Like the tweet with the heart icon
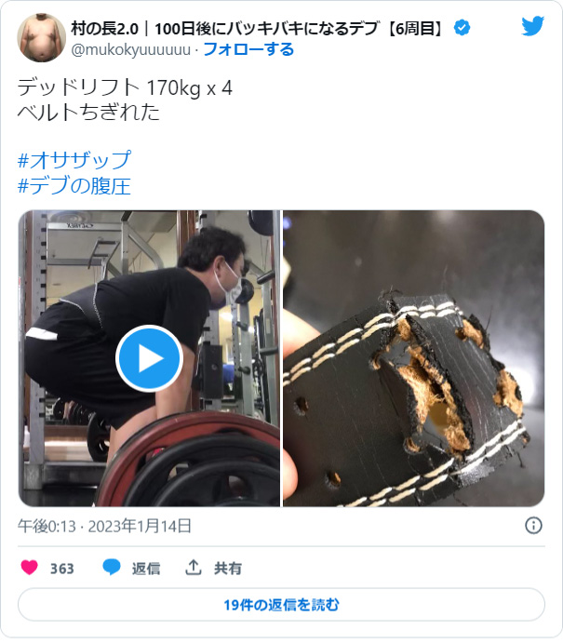This screenshot has width=563, height=643. [x=29, y=568]
